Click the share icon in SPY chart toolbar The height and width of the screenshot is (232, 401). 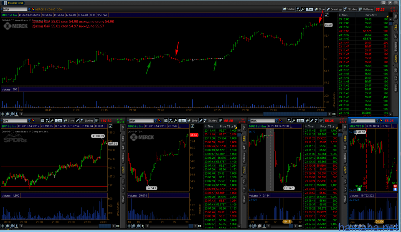point(43,121)
